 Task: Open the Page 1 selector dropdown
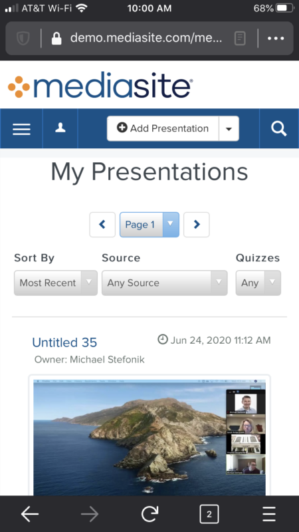pos(149,225)
